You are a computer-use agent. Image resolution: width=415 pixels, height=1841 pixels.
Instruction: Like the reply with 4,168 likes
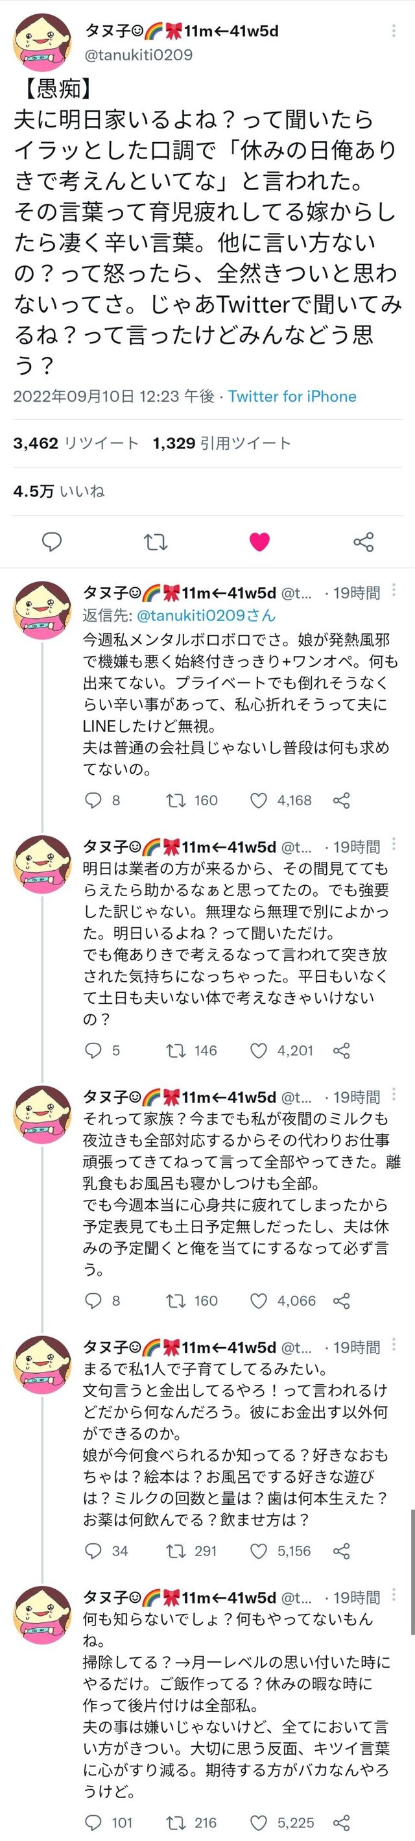[259, 800]
